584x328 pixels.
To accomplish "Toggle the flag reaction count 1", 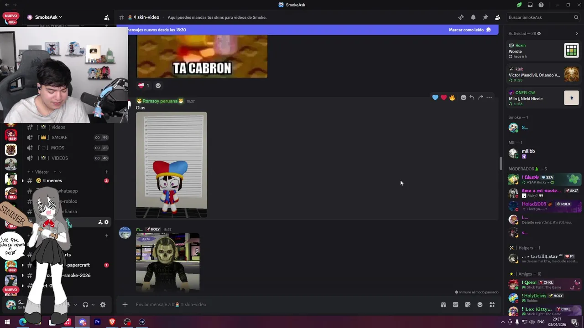I will [x=144, y=85].
